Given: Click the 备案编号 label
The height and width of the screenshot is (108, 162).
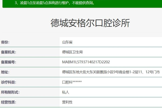Looking at the screenshot, I should (x=9, y=62).
